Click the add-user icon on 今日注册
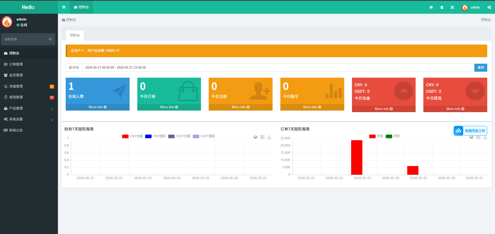The image size is (495, 234). click(260, 91)
